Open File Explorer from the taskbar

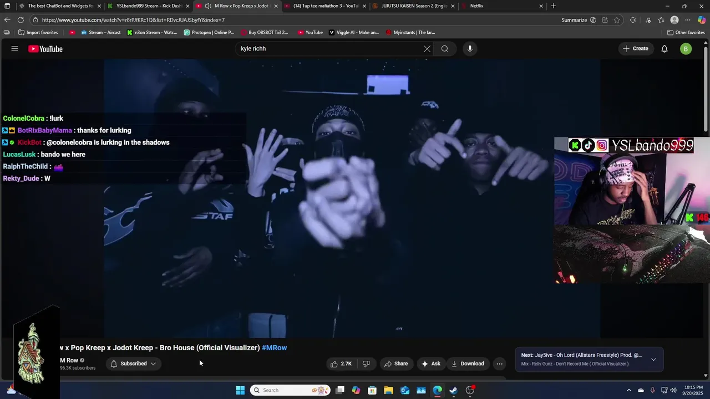point(388,390)
